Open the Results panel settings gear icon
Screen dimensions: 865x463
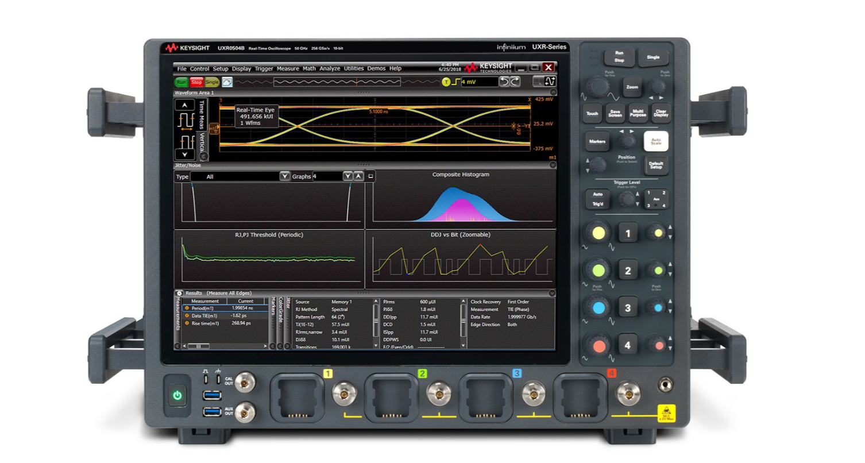point(180,294)
